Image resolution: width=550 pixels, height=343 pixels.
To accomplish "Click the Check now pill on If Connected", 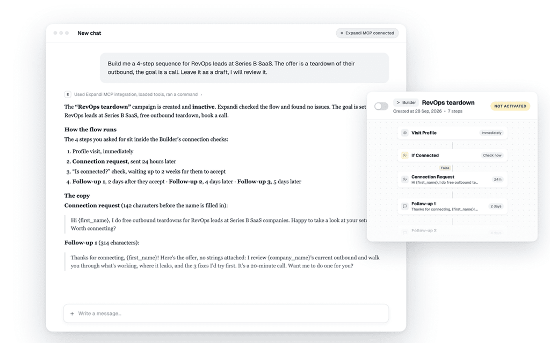I will [x=492, y=155].
